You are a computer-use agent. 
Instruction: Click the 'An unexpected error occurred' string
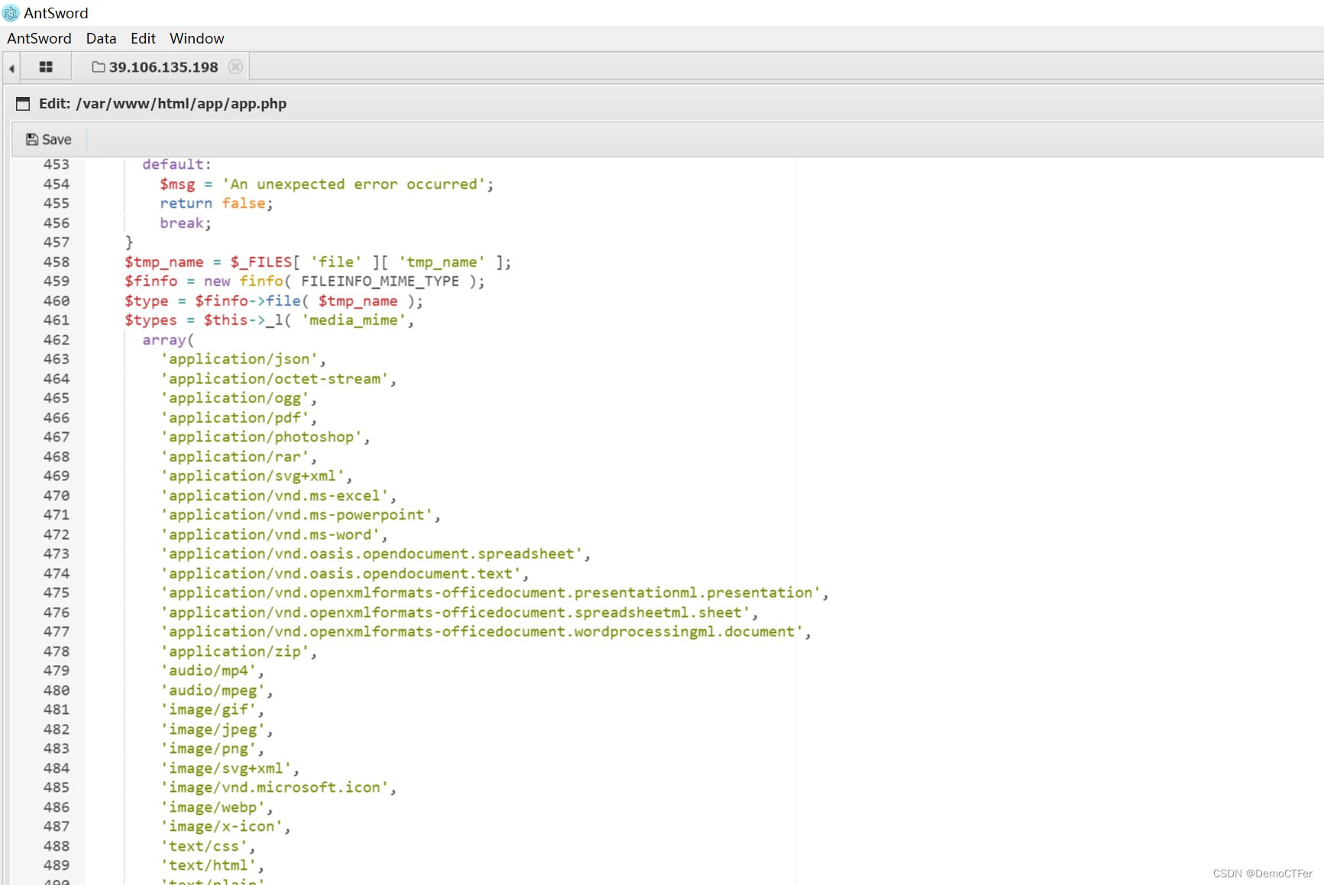353,184
